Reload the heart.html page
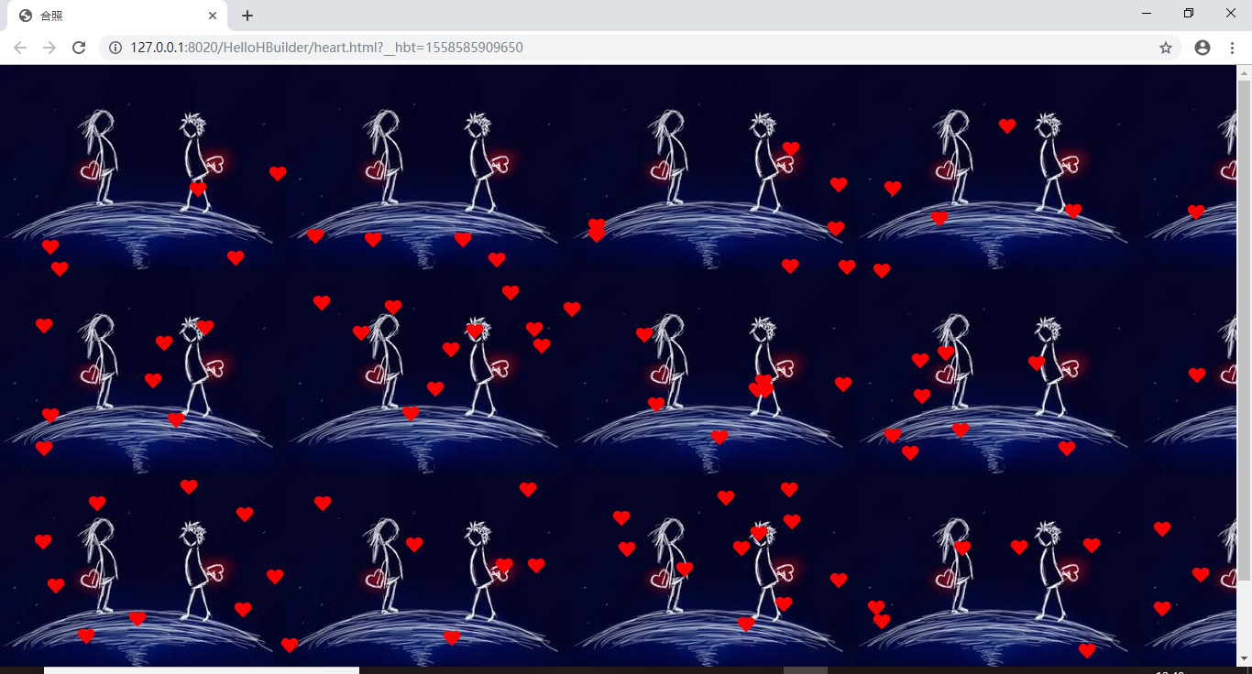 (x=79, y=48)
